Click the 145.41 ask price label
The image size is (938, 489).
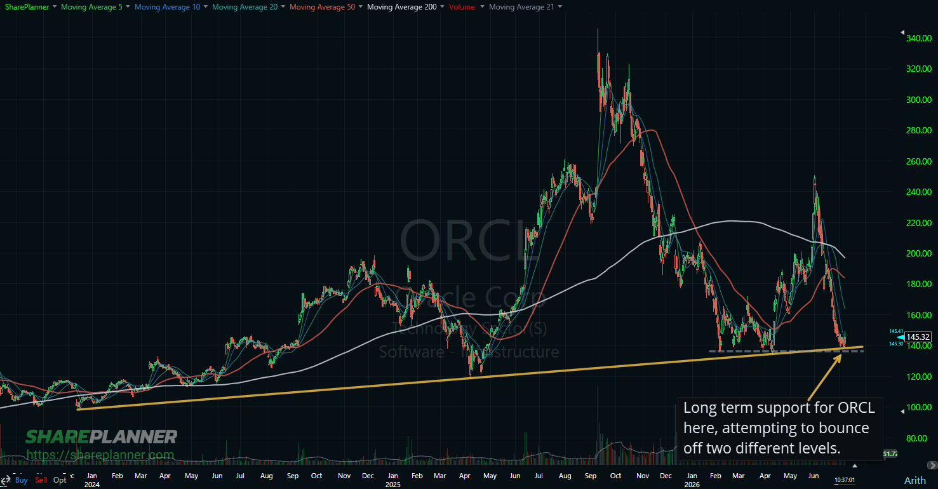[x=896, y=331]
